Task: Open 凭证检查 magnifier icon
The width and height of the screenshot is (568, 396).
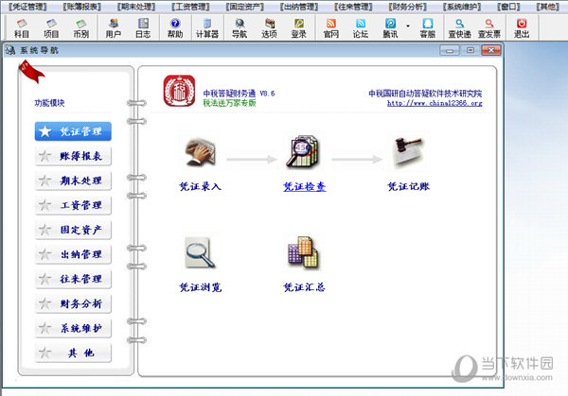Action: pos(303,152)
